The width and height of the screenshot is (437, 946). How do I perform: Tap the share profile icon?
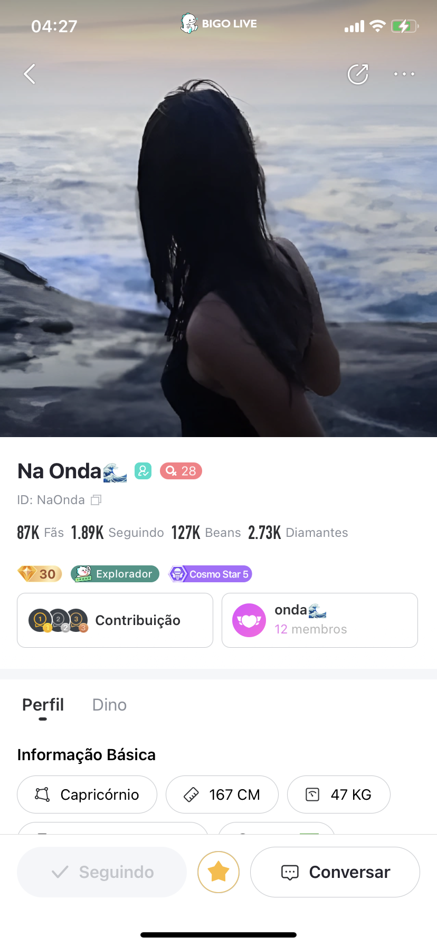[358, 74]
